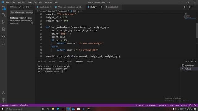Open errors and warnings status item
198x111 pixels.
[24, 105]
